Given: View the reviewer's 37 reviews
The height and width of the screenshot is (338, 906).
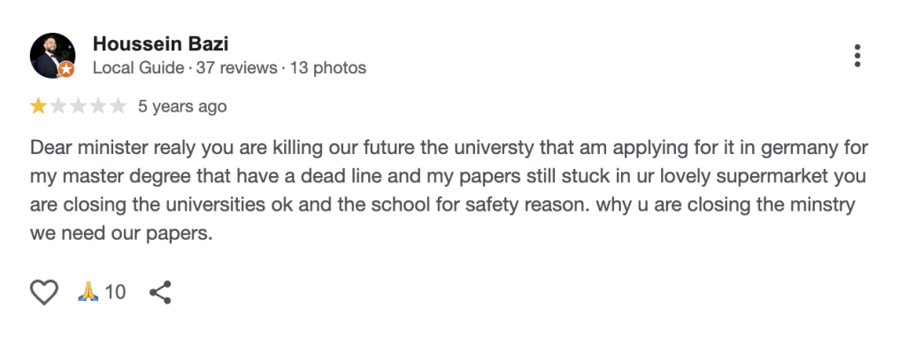Looking at the screenshot, I should click(x=236, y=68).
